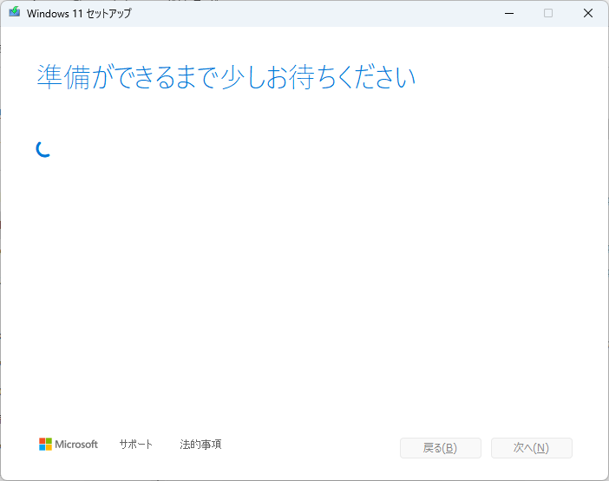Click the Windows 11 setup icon in title bar
609x481 pixels.
pos(14,13)
